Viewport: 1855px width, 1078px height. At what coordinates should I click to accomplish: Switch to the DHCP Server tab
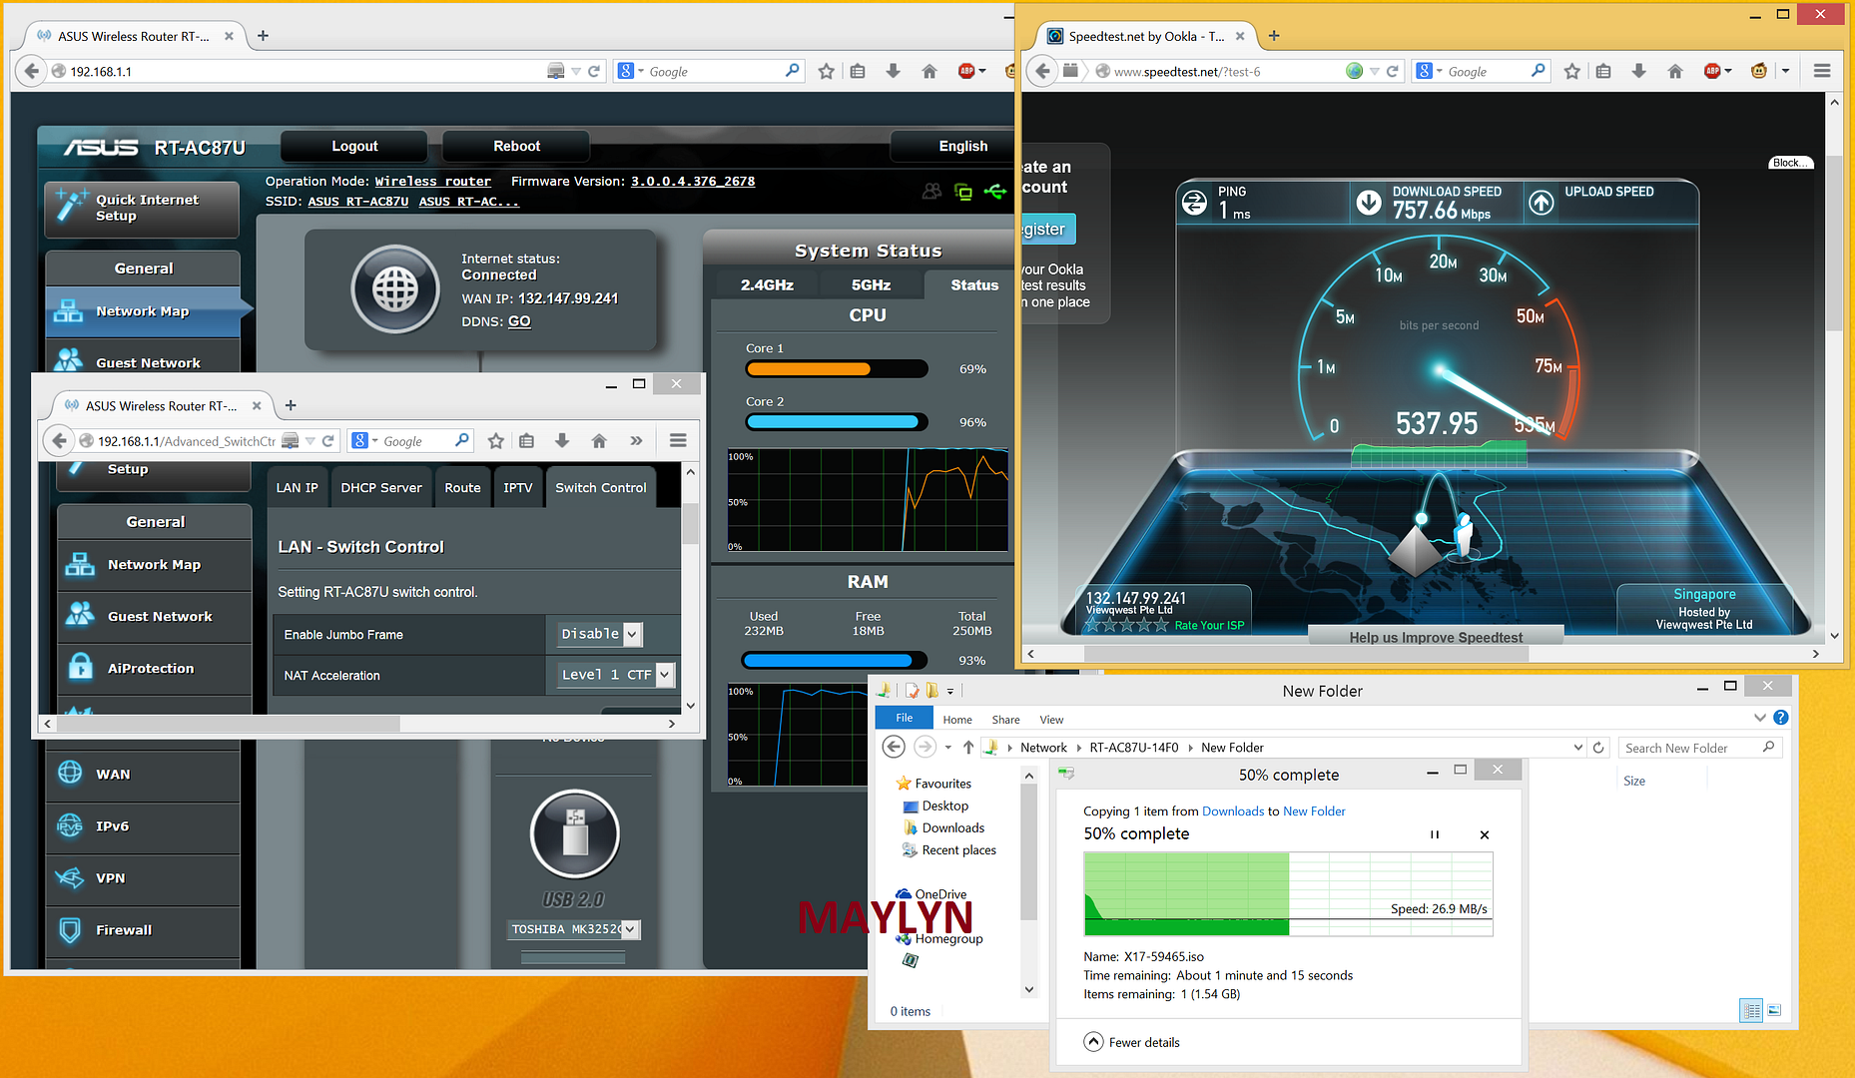coord(380,488)
